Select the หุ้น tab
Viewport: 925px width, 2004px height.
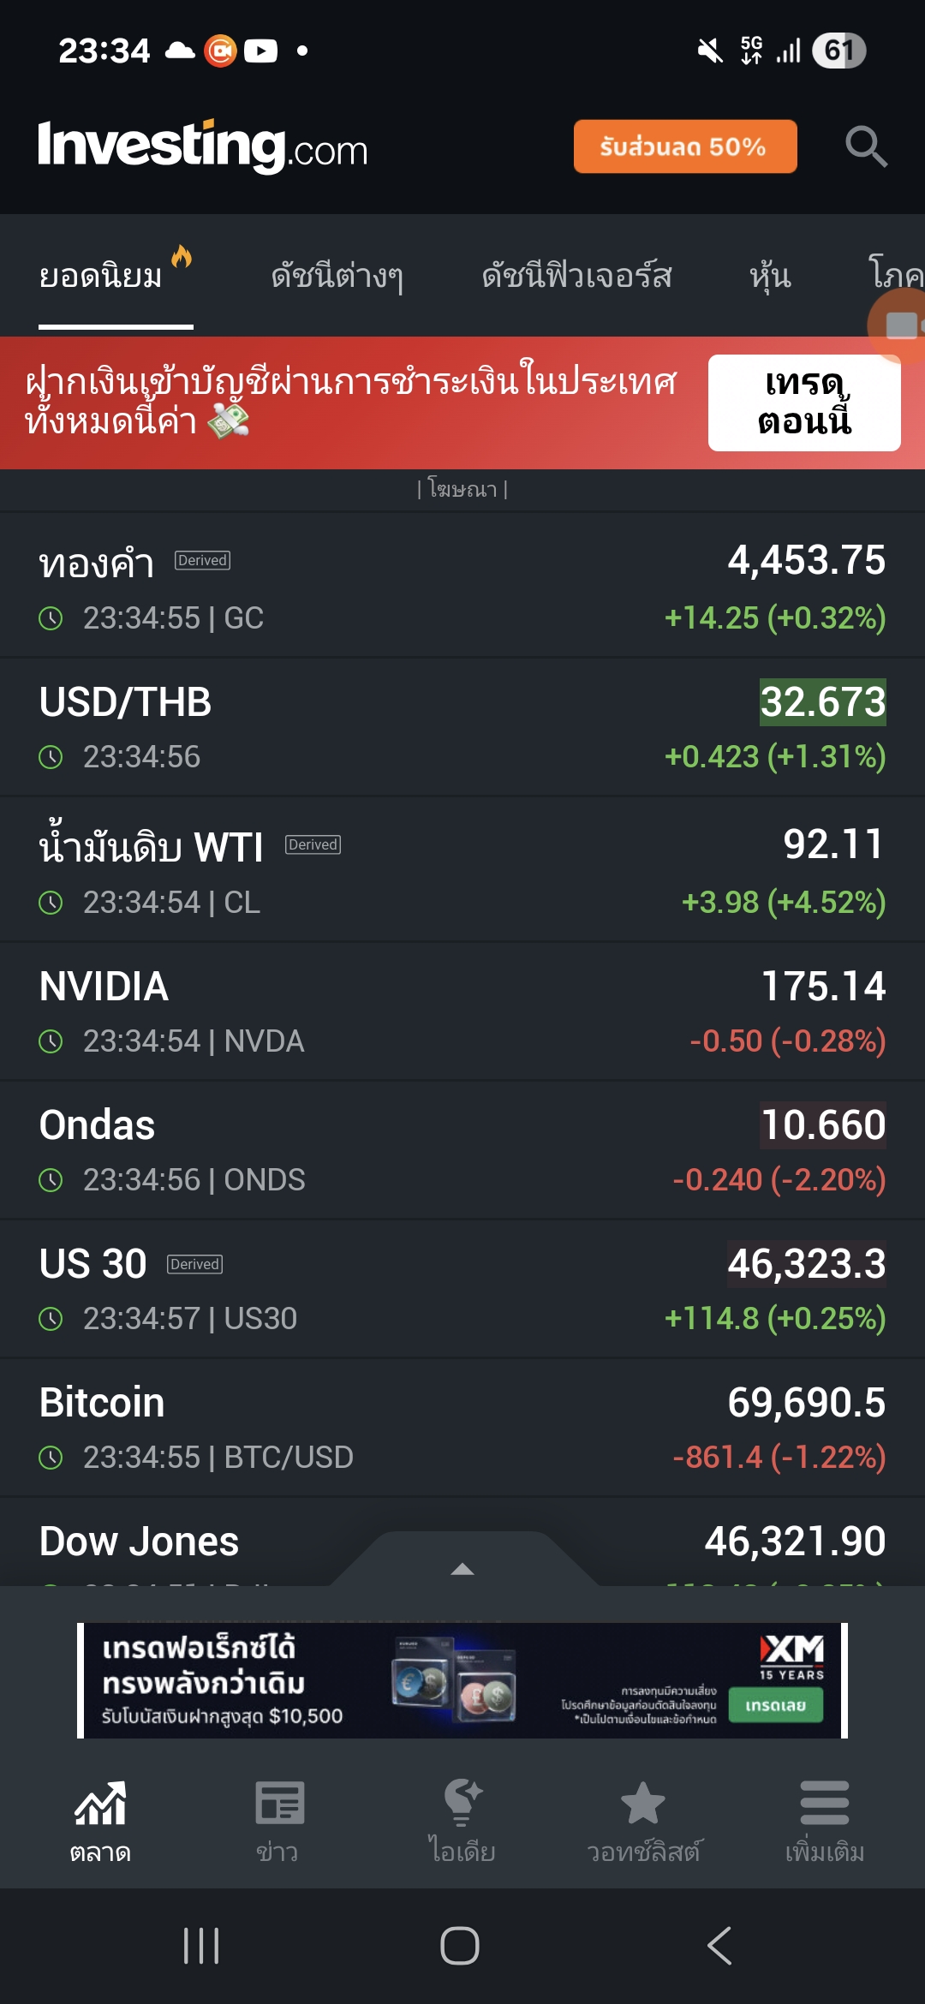(770, 276)
